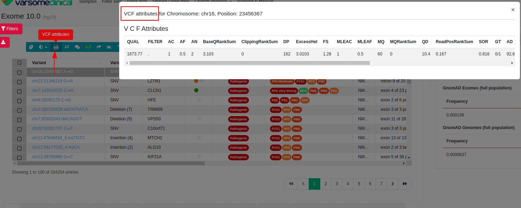Check the checkbox beside the HFE variant row
The image size is (521, 208).
pos(19,100)
